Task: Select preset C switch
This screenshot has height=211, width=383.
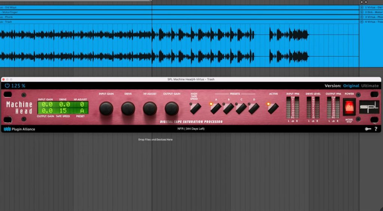Action: (241, 108)
